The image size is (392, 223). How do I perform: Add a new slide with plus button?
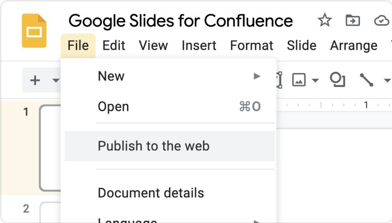coord(35,81)
